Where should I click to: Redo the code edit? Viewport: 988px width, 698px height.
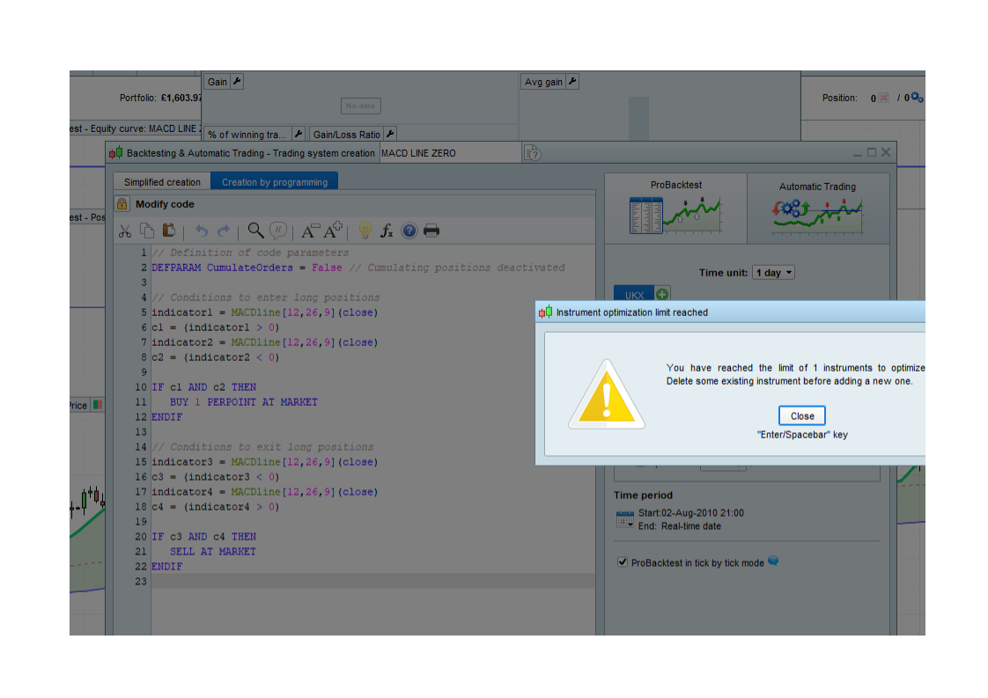pos(224,231)
